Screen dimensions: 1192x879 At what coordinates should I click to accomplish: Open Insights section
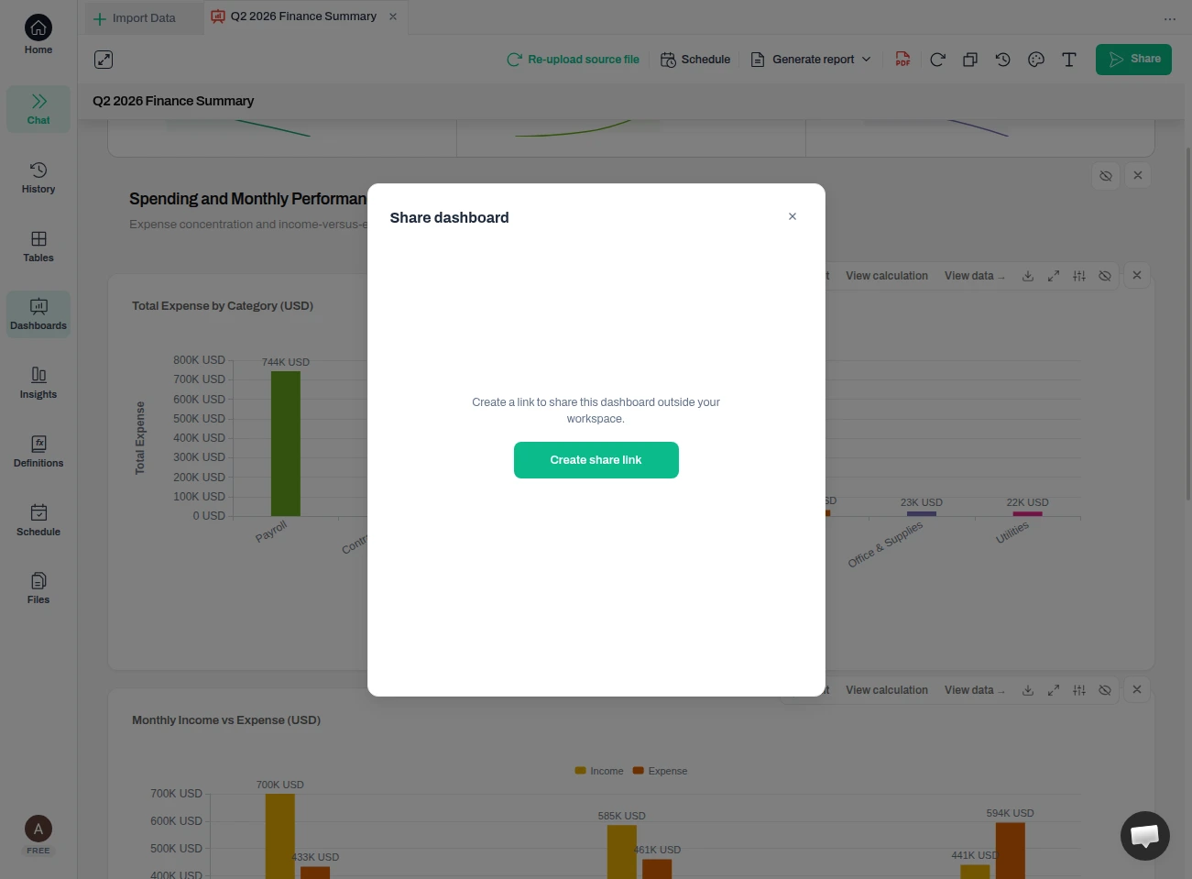coord(38,383)
